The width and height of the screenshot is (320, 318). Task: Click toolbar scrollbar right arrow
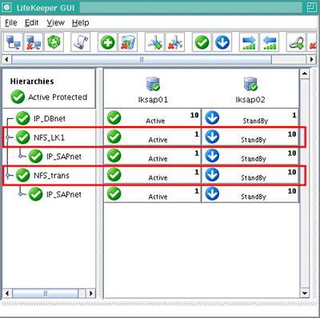(x=311, y=59)
